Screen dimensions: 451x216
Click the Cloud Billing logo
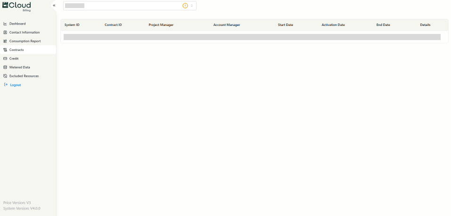[17, 6]
